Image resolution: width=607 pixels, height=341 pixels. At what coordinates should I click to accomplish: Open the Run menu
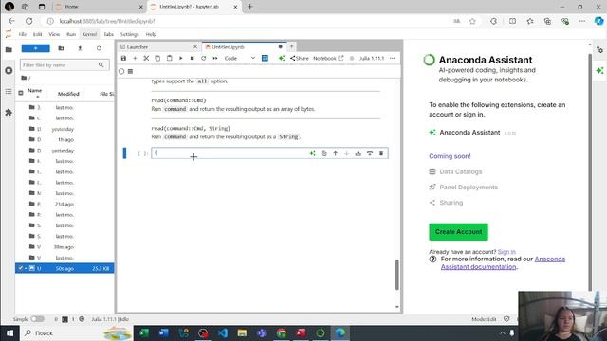pos(71,34)
